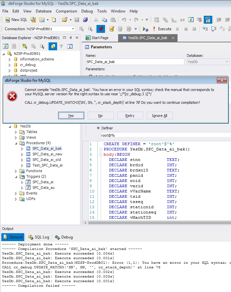Image resolution: width=231 pixels, height=292 pixels.
Task: Click the Undo arrow icon
Action: (124, 20)
